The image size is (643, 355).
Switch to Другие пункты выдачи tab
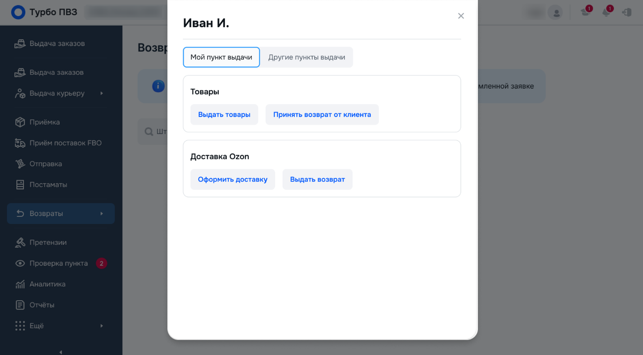306,57
